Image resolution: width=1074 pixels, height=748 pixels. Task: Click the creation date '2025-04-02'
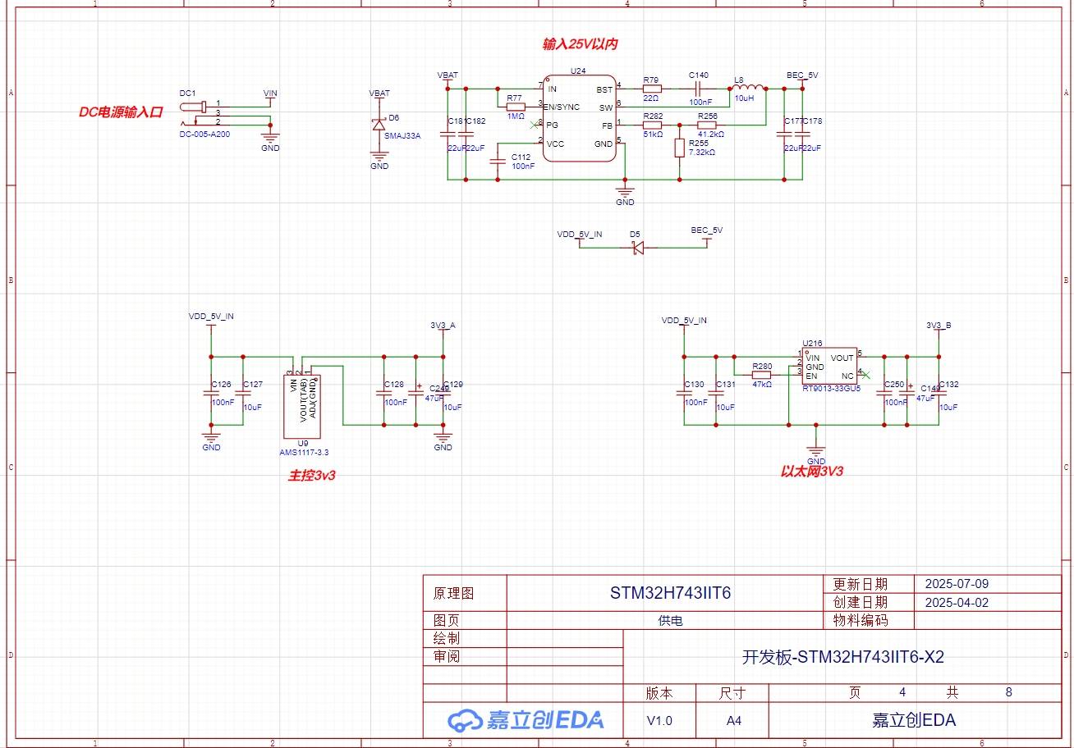pyautogui.click(x=957, y=602)
